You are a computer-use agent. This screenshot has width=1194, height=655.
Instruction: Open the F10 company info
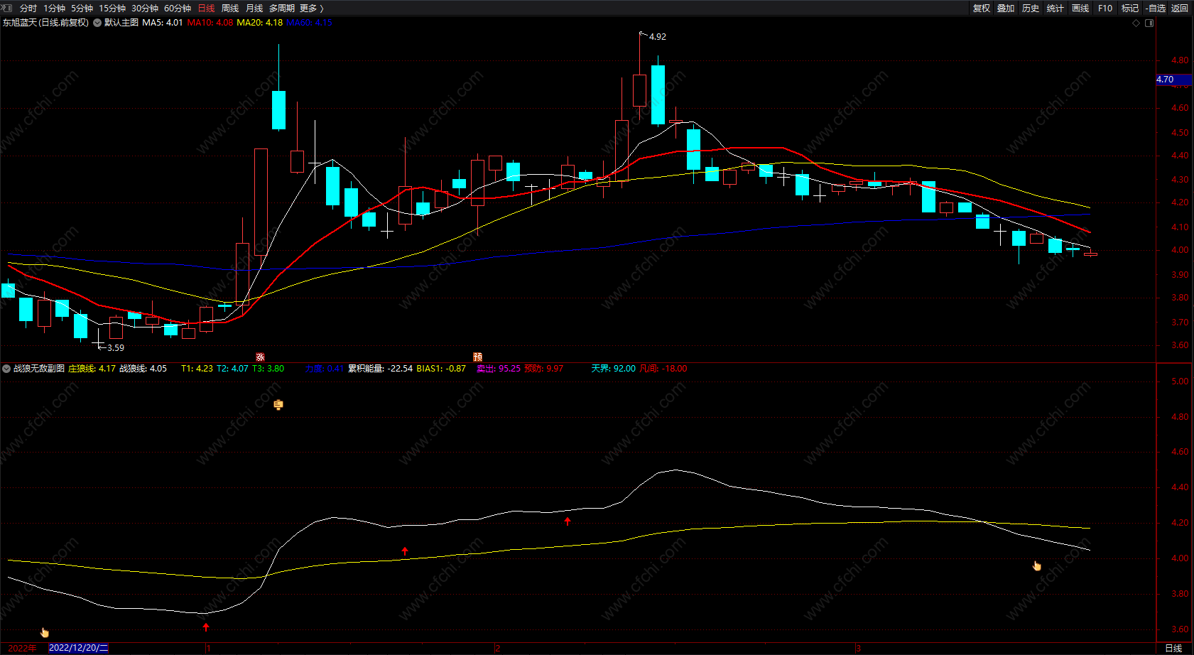click(x=1105, y=9)
